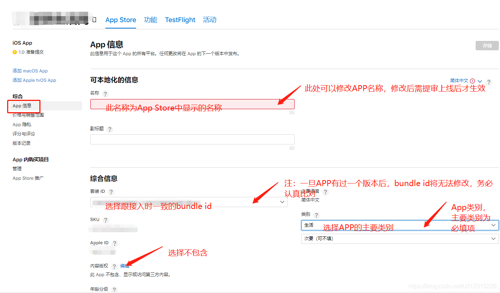This screenshot has width=500, height=293.
Task: Click 添加 Apple tvOS App link
Action: point(34,80)
